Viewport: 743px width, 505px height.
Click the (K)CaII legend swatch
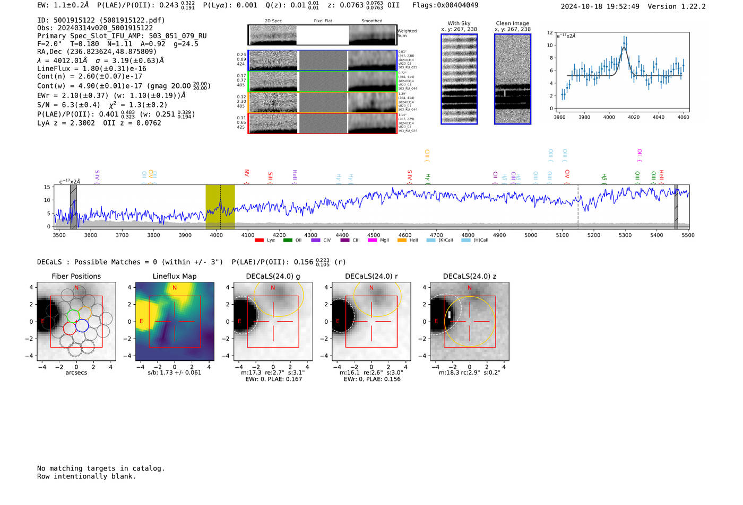431,241
